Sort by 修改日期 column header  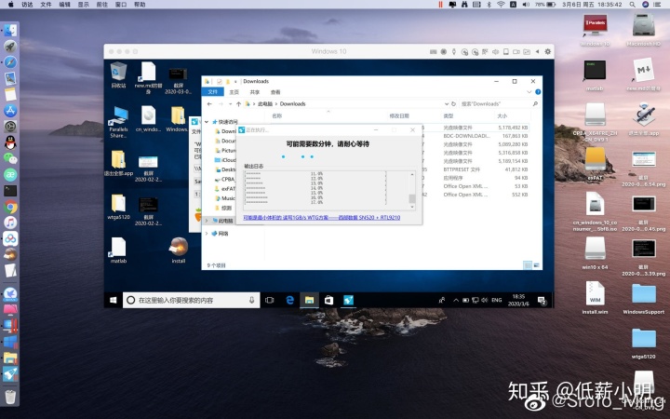[x=399, y=115]
